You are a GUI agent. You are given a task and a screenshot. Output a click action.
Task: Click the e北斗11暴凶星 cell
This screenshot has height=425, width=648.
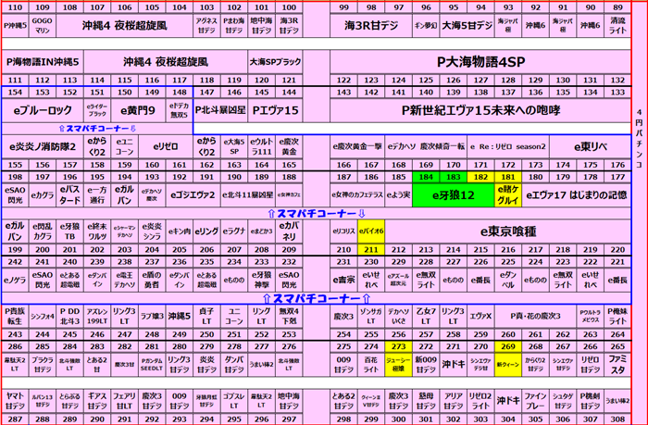click(x=248, y=195)
